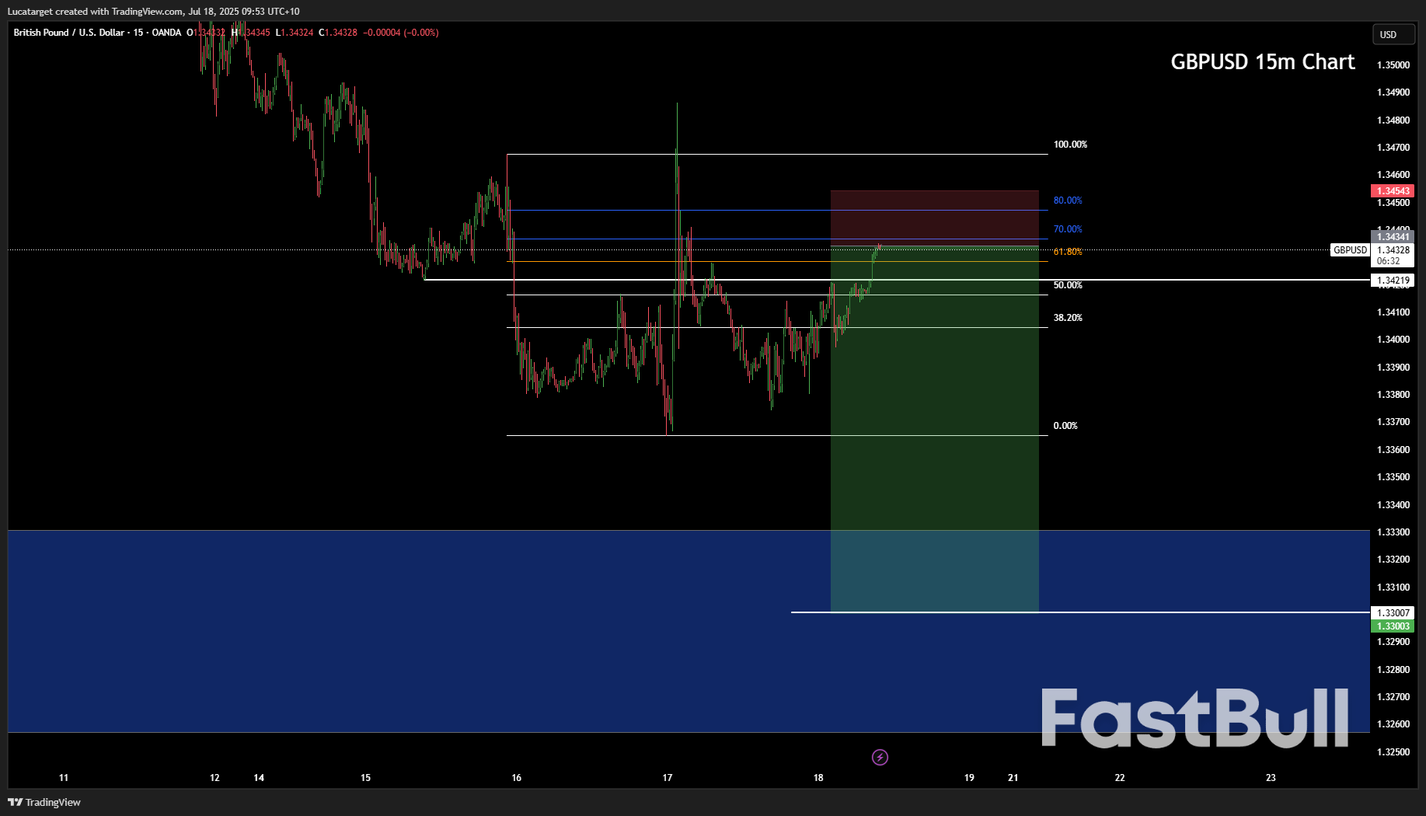The image size is (1426, 816).
Task: Open the USD currency selector
Action: pyautogui.click(x=1393, y=34)
